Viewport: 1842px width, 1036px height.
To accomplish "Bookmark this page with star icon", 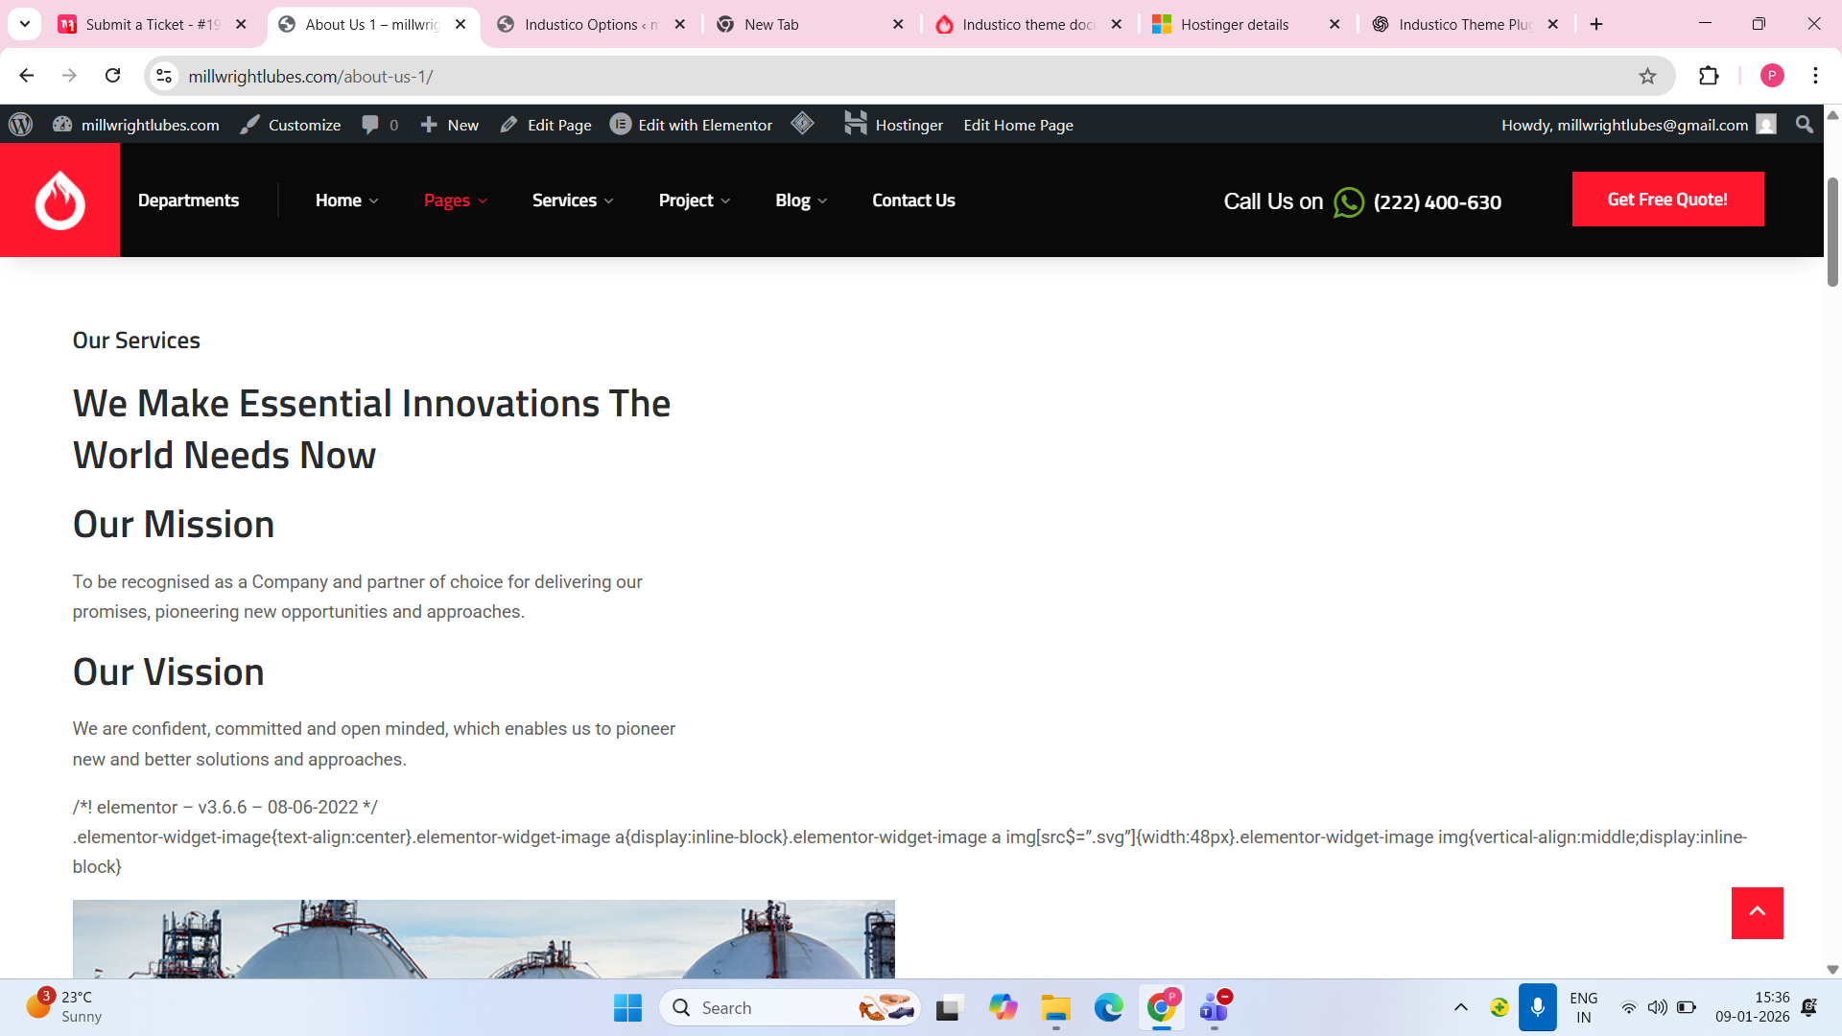I will [x=1647, y=76].
